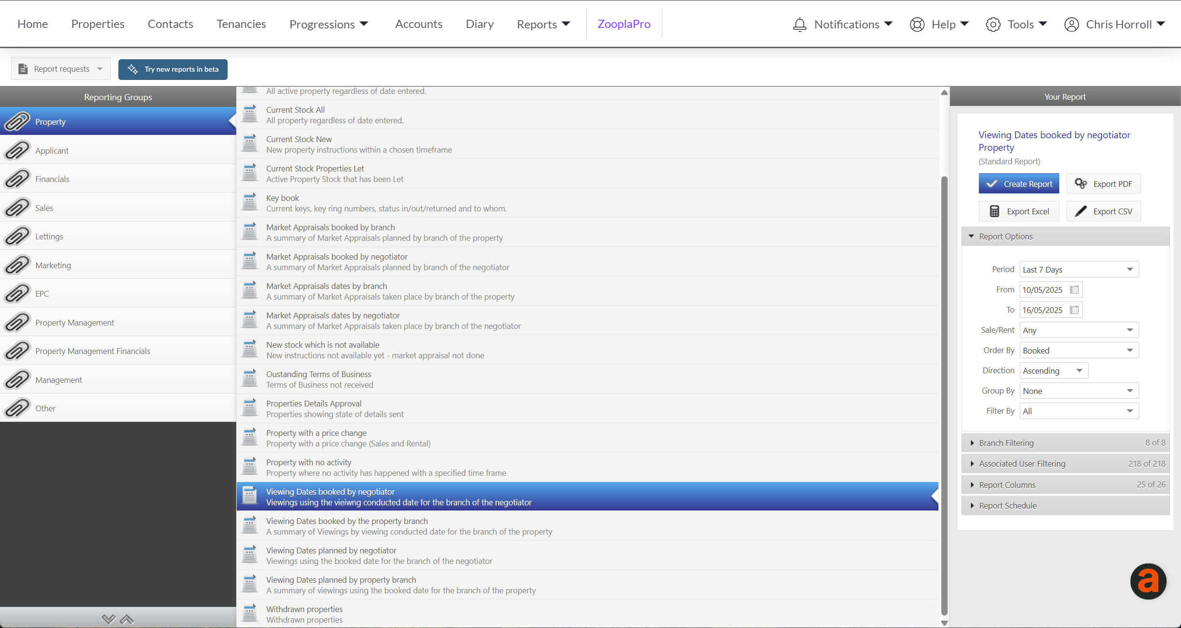Open the From date calendar picker
This screenshot has height=628, width=1181.
pyautogui.click(x=1074, y=289)
